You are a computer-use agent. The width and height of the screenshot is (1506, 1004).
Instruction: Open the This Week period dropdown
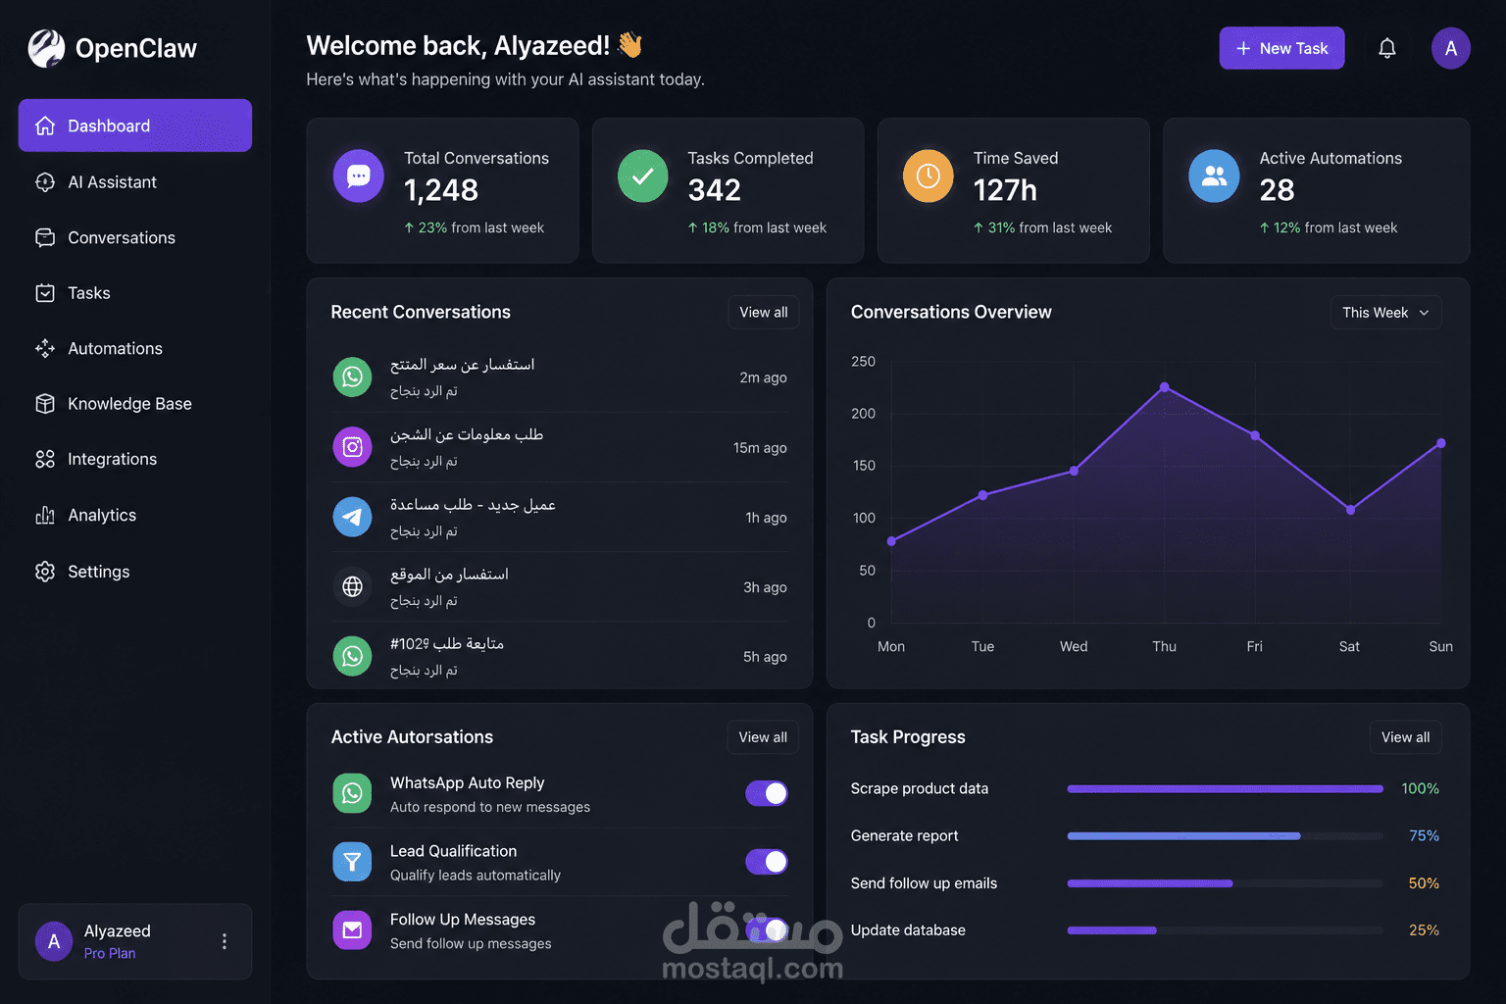tap(1385, 313)
